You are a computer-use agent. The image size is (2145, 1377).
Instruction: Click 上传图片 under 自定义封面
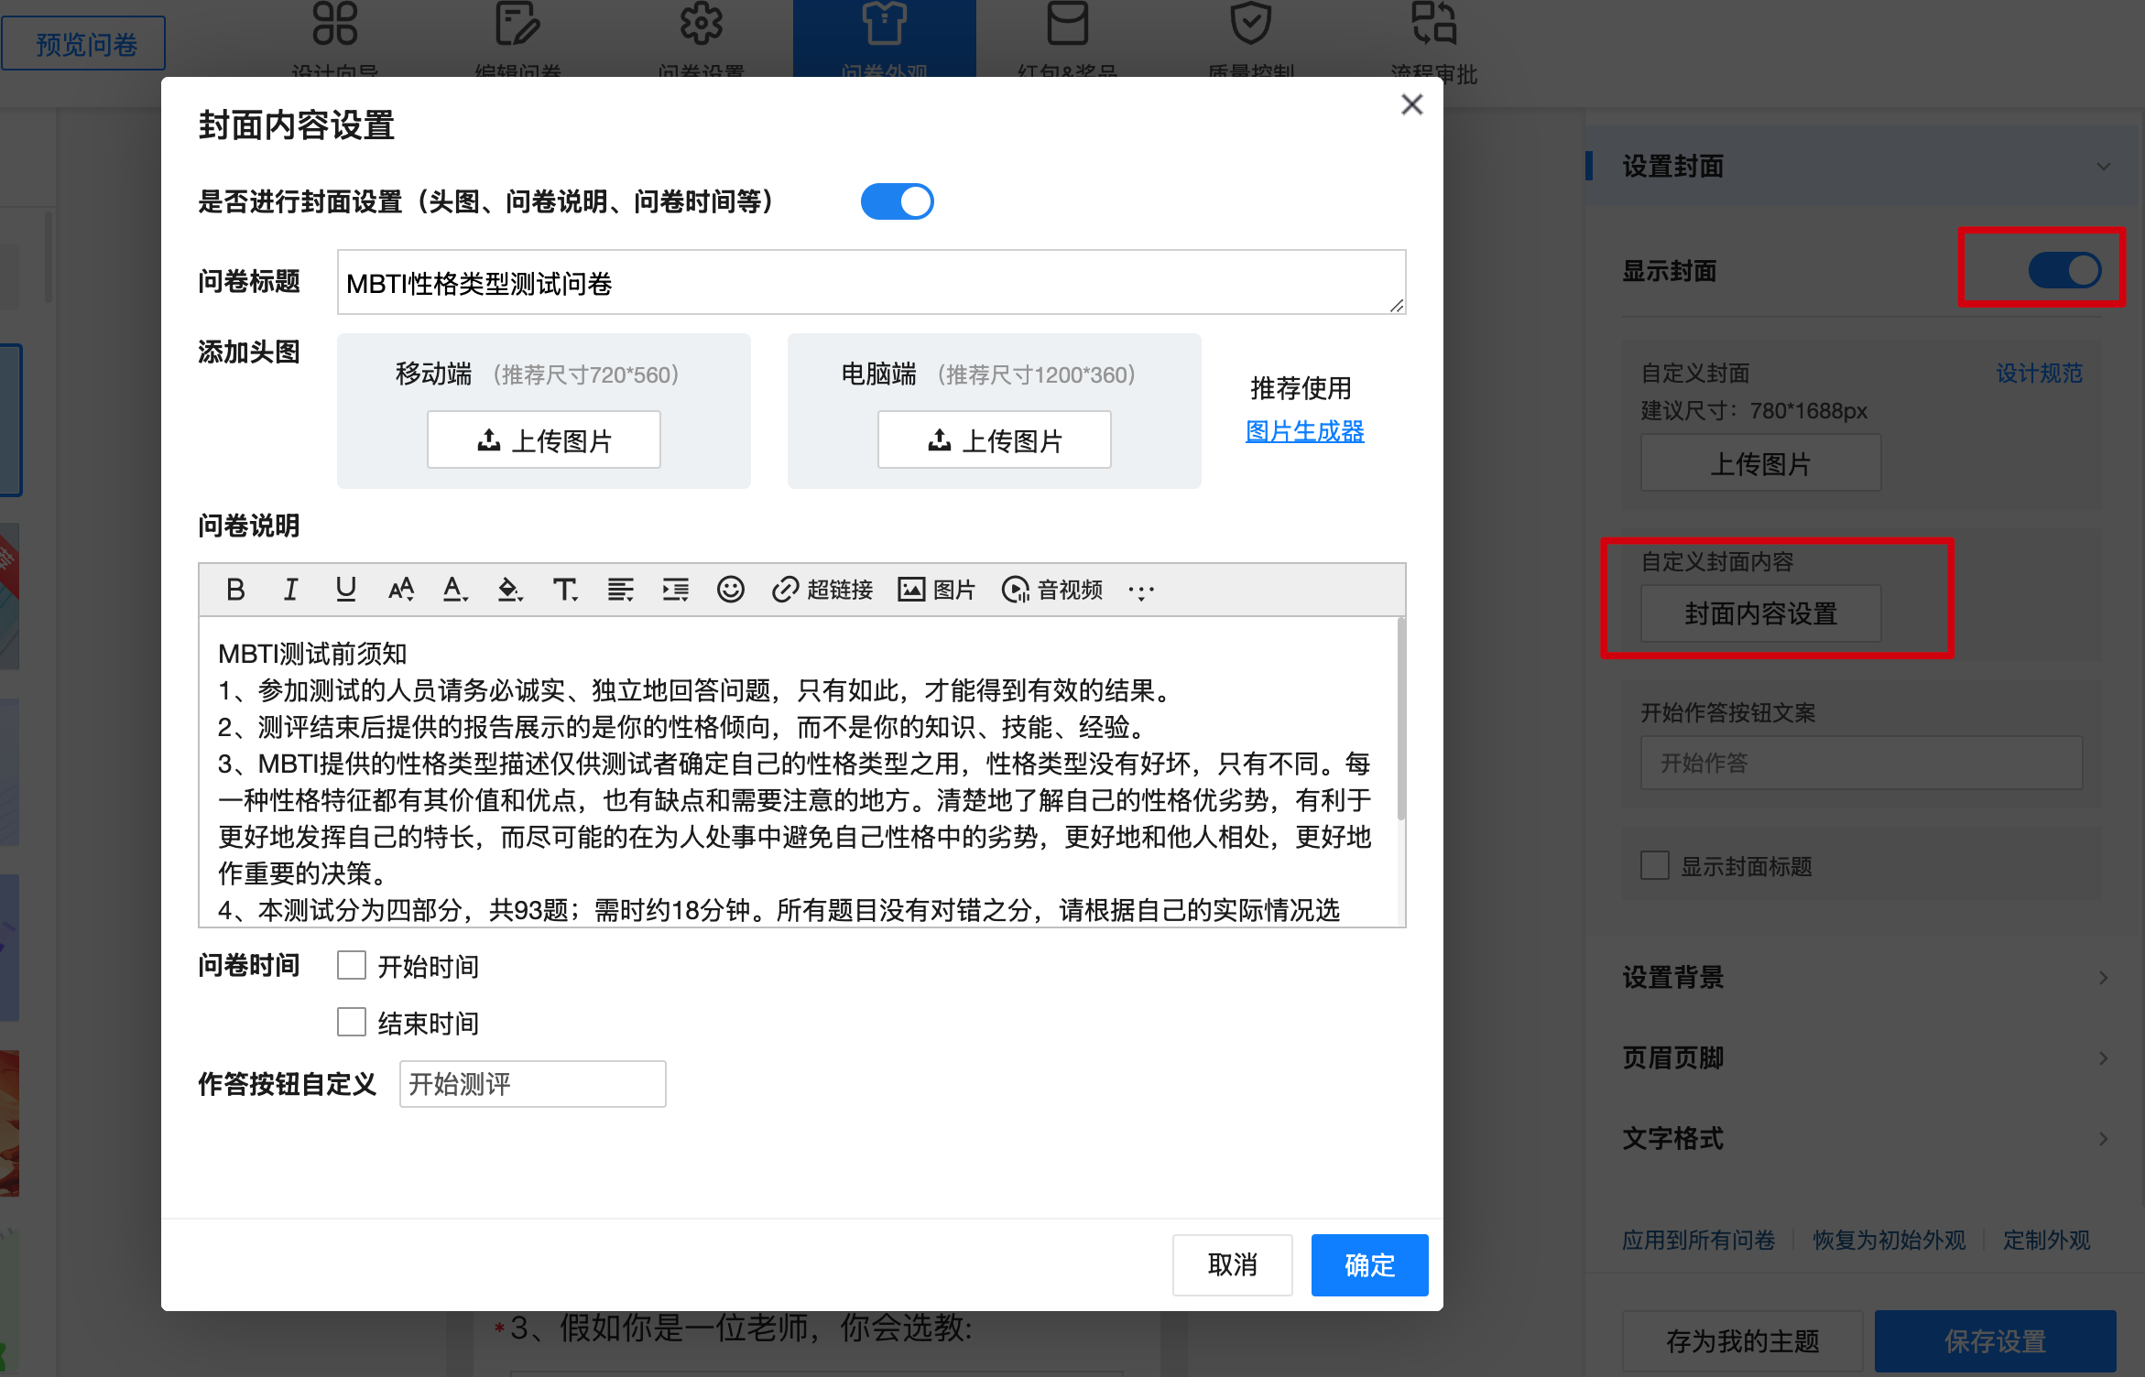point(1760,463)
